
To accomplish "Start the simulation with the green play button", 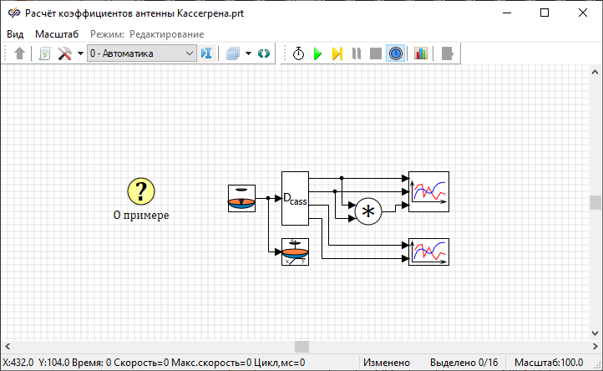I will coord(317,53).
